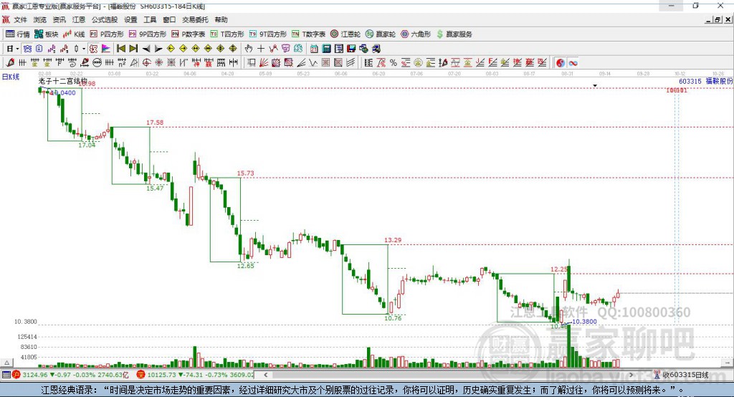Viewport: 734px width, 397px height.
Task: Expand the candlestick style dropdown arrow
Action: 84,49
